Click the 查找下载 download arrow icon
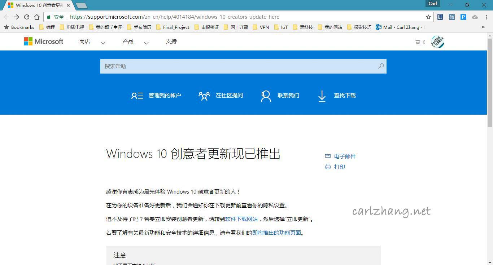Viewport: 493px width, 265px height. click(x=322, y=96)
